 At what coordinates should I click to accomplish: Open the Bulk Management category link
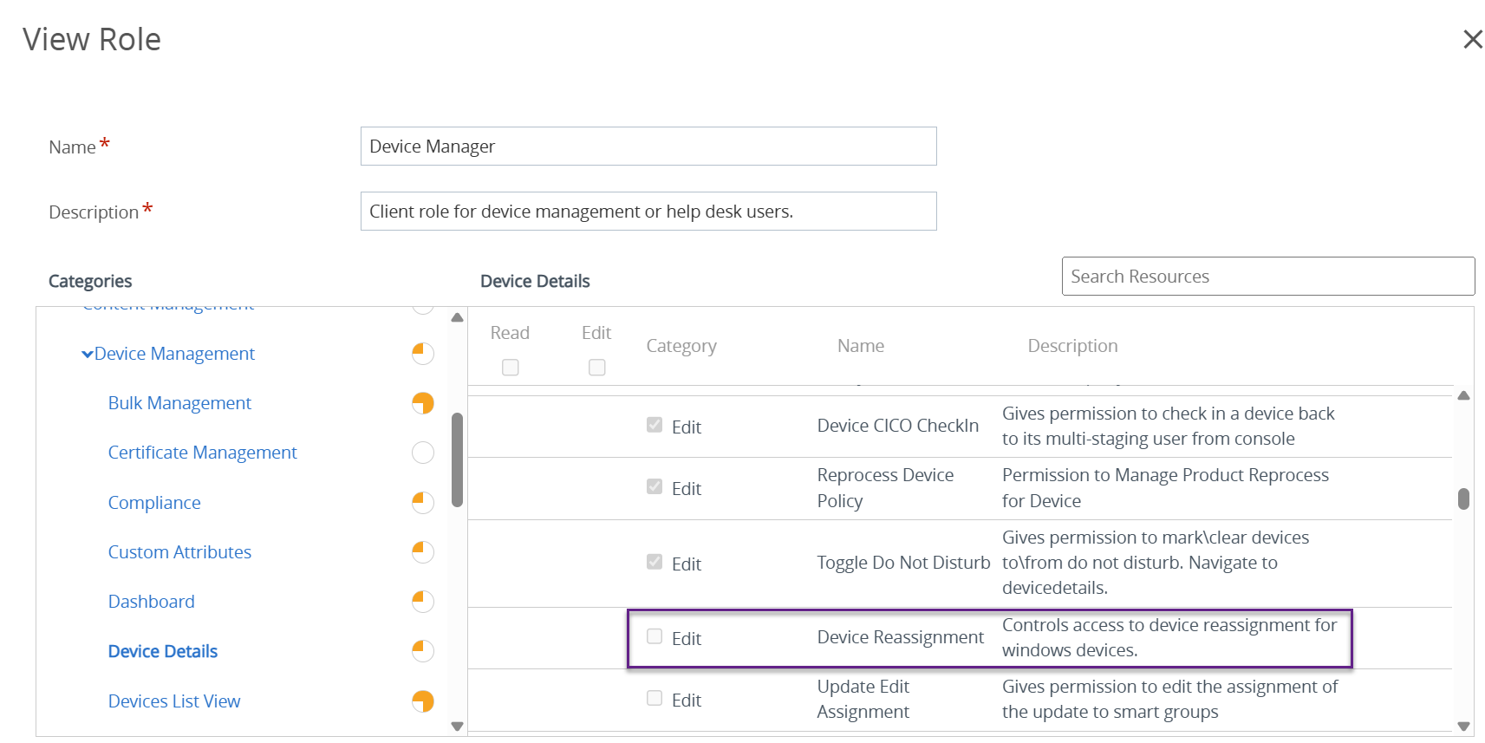(179, 403)
